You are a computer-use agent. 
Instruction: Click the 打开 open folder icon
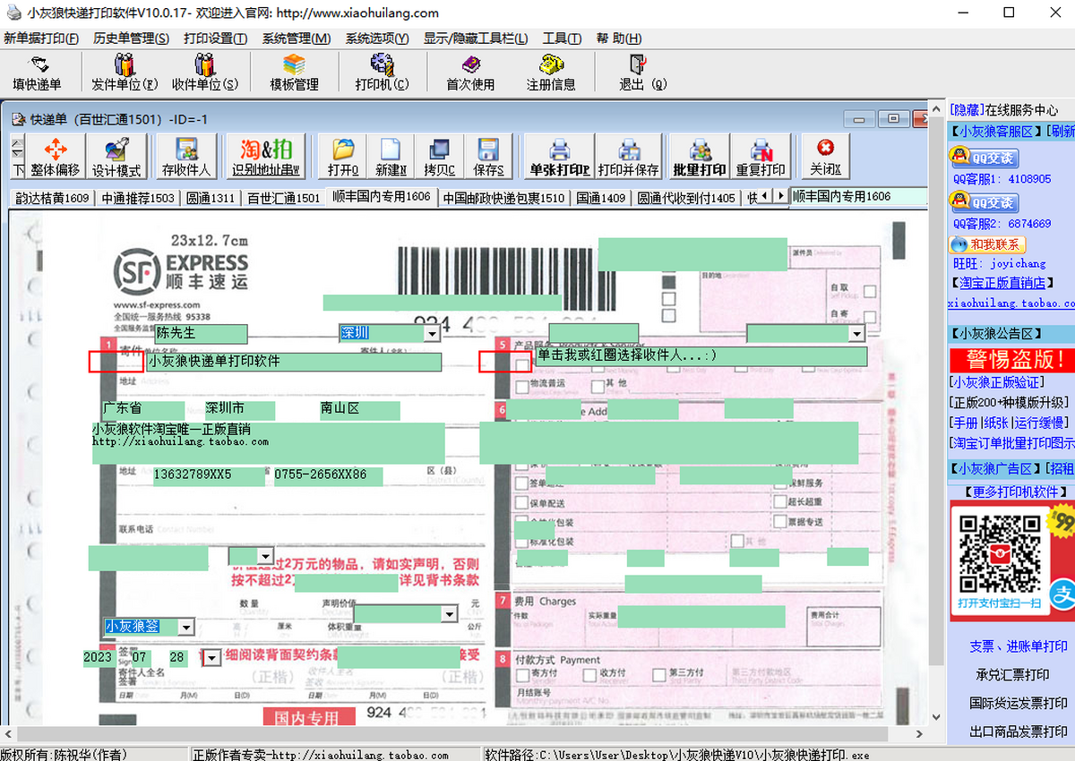pos(343,158)
